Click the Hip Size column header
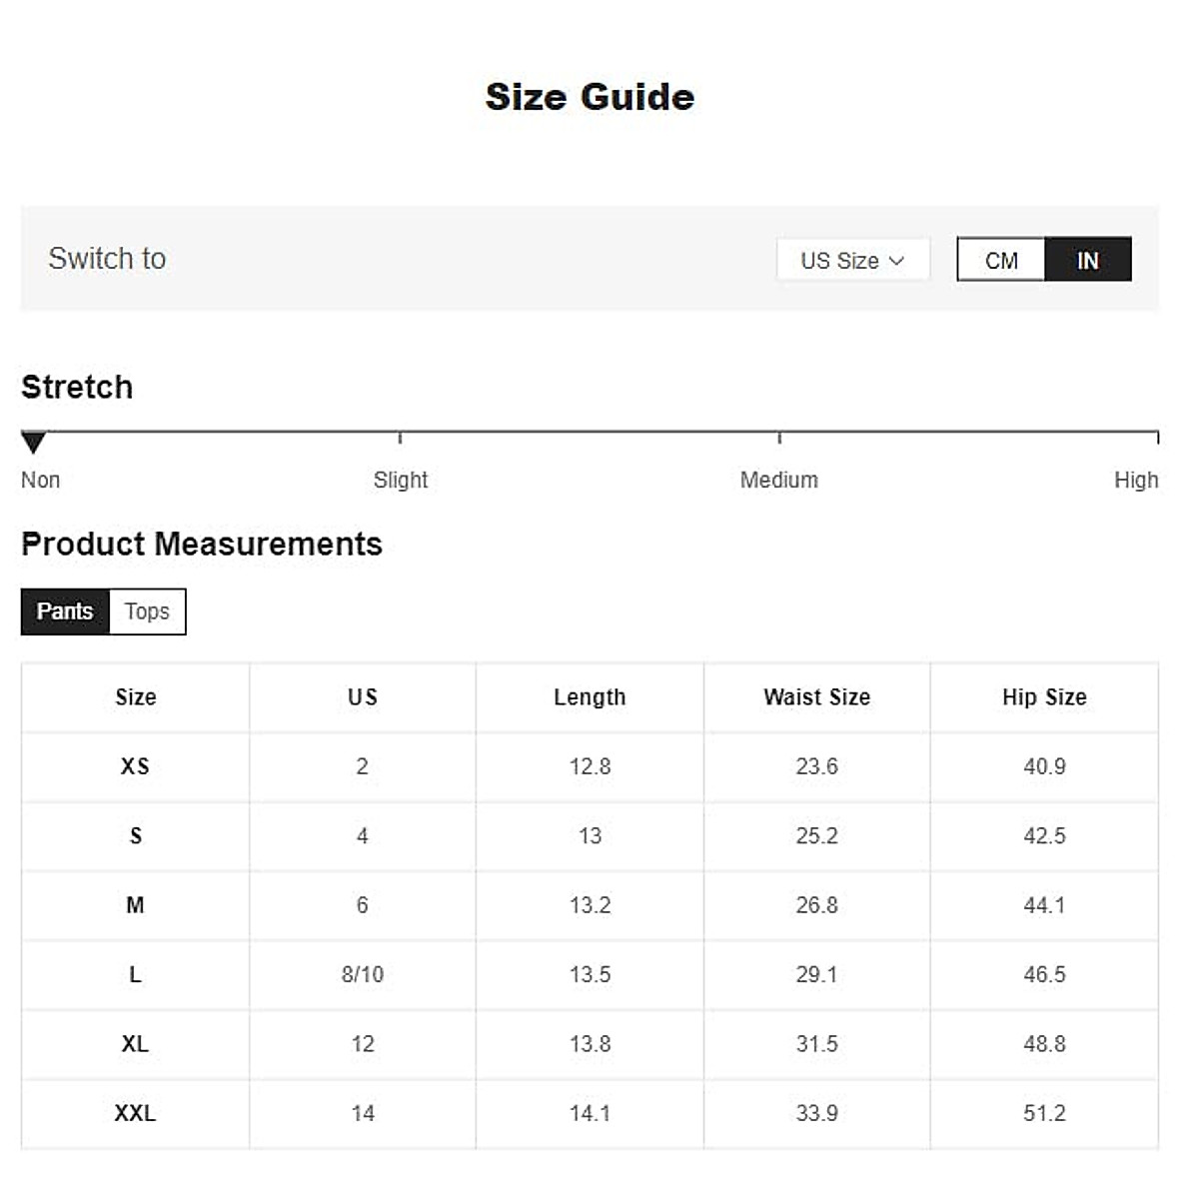 (1044, 697)
